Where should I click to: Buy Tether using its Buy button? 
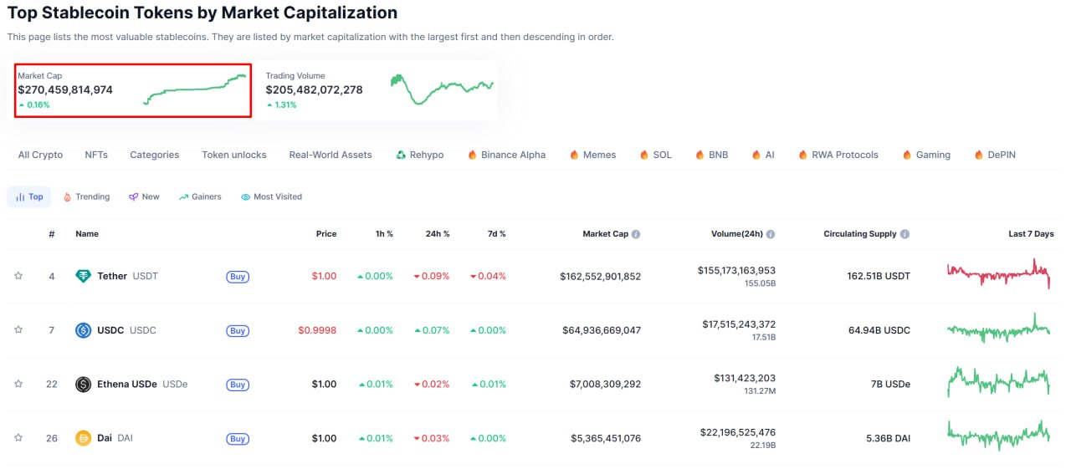click(x=238, y=277)
